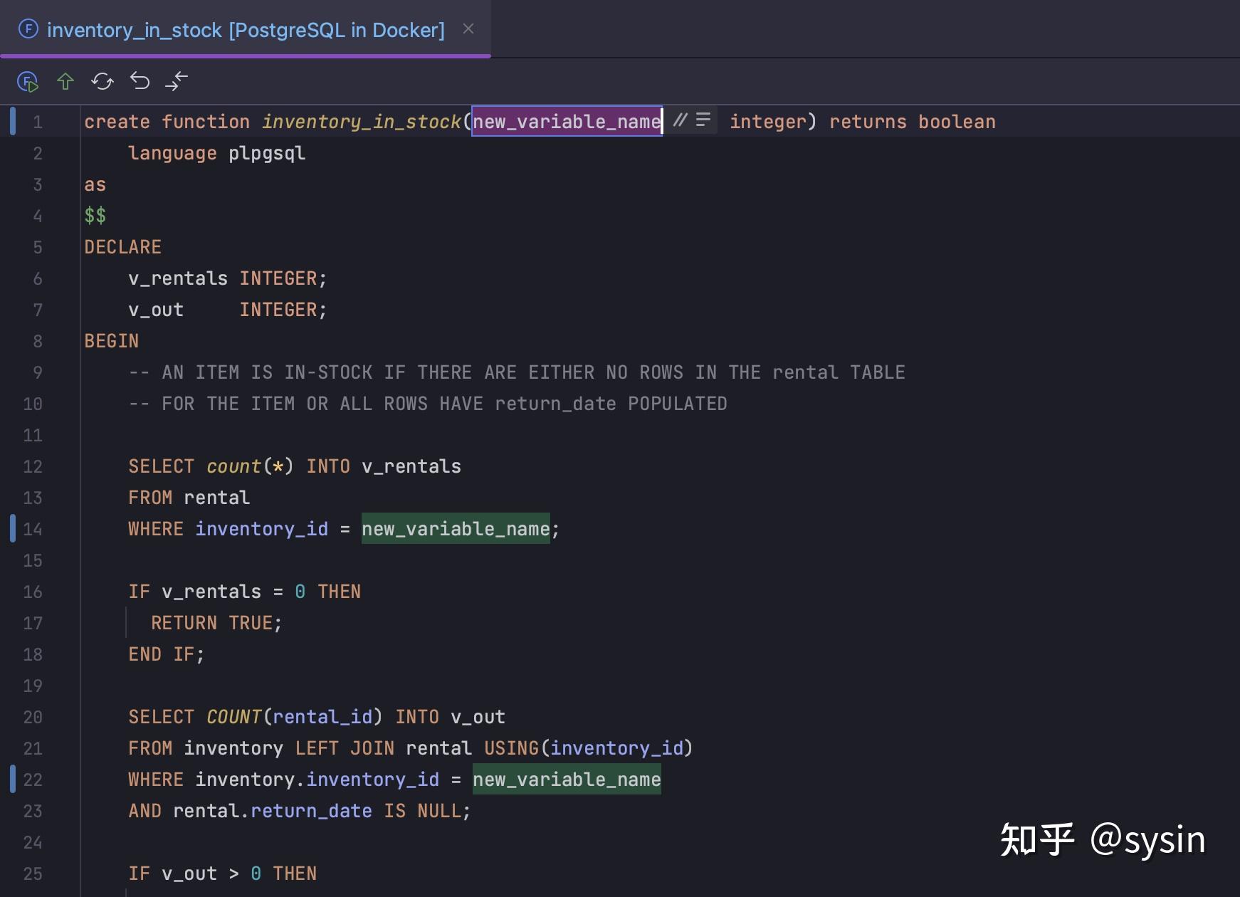This screenshot has width=1240, height=897.
Task: Click the F function icon on the editor tab
Action: 27,29
